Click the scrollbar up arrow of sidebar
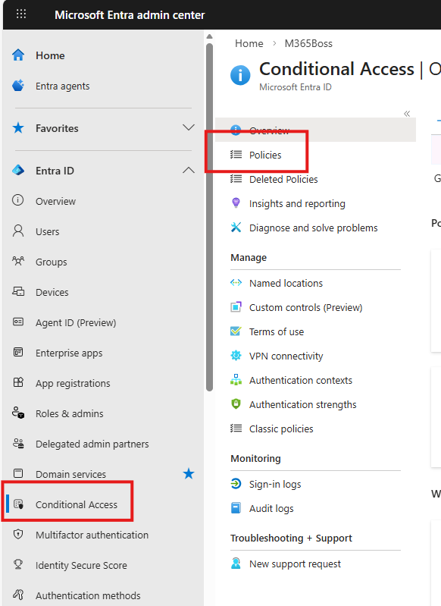The height and width of the screenshot is (606, 441). tap(210, 36)
